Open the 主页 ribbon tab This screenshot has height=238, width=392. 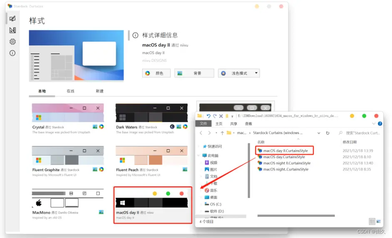pos(219,123)
